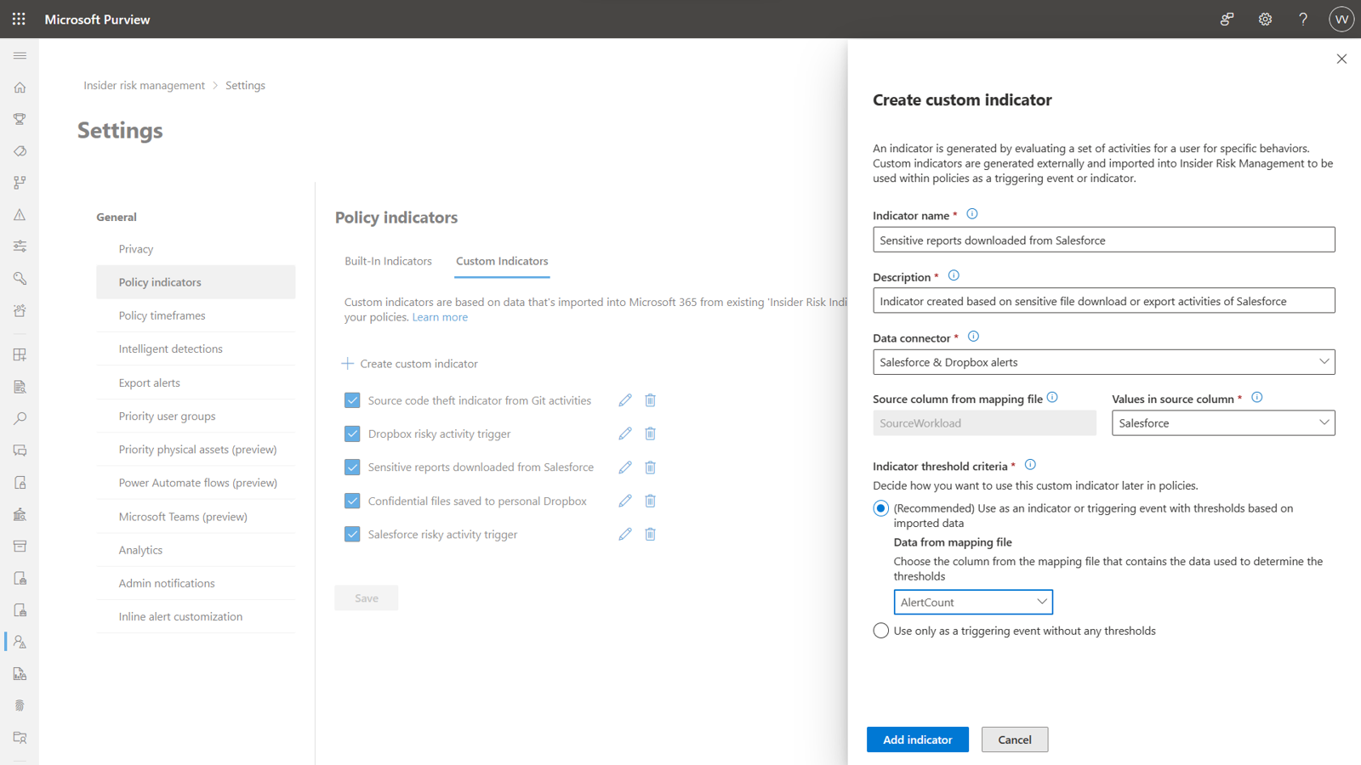Open the user account avatar
The image size is (1361, 765).
(1341, 19)
